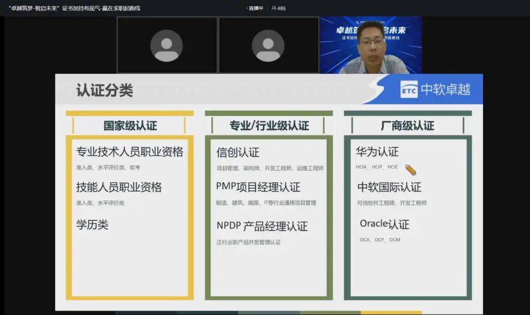Click the ETC logo icon on slide
Viewport: 530px width, 315px height.
point(409,89)
